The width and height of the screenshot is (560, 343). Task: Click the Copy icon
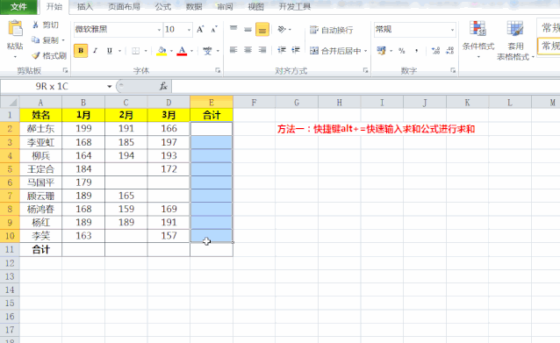point(35,40)
